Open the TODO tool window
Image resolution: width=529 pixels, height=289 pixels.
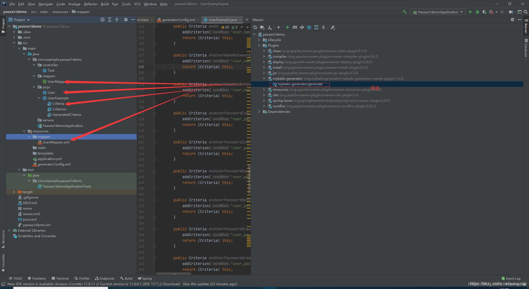[15, 279]
